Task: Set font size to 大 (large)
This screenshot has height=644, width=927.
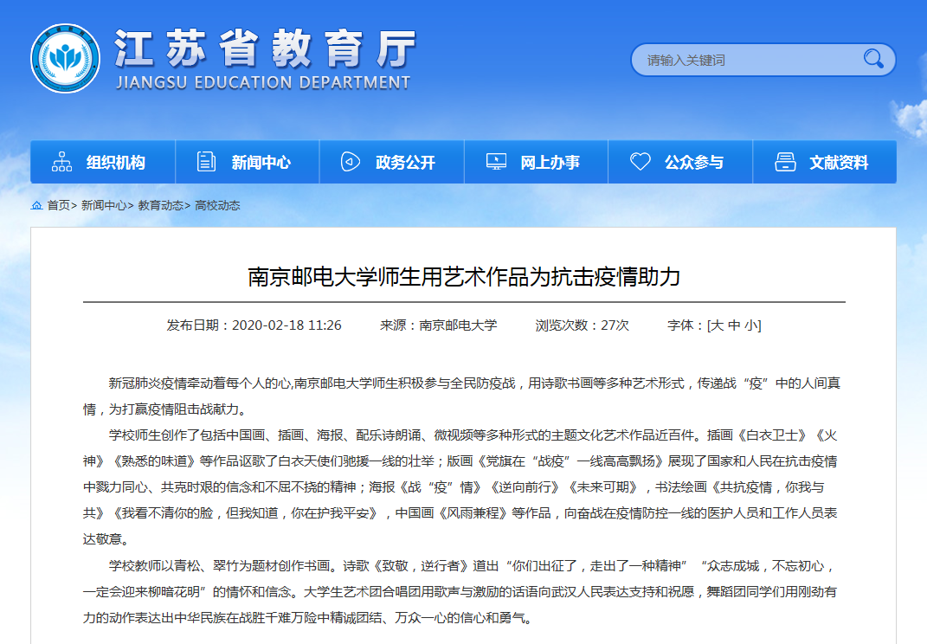Action: (717, 325)
